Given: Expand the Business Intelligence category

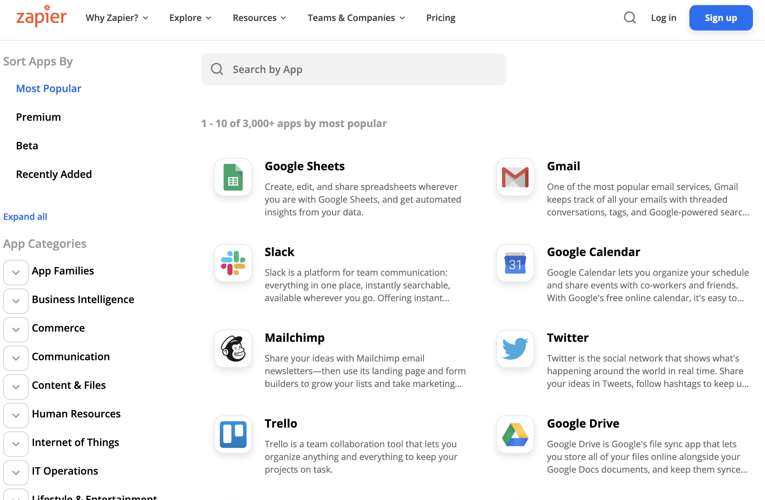Looking at the screenshot, I should point(16,301).
